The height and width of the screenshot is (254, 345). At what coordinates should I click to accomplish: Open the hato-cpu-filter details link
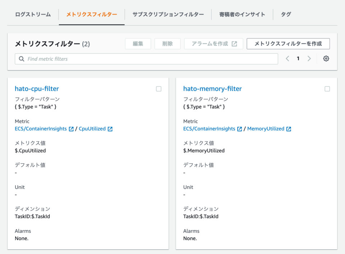[37, 89]
